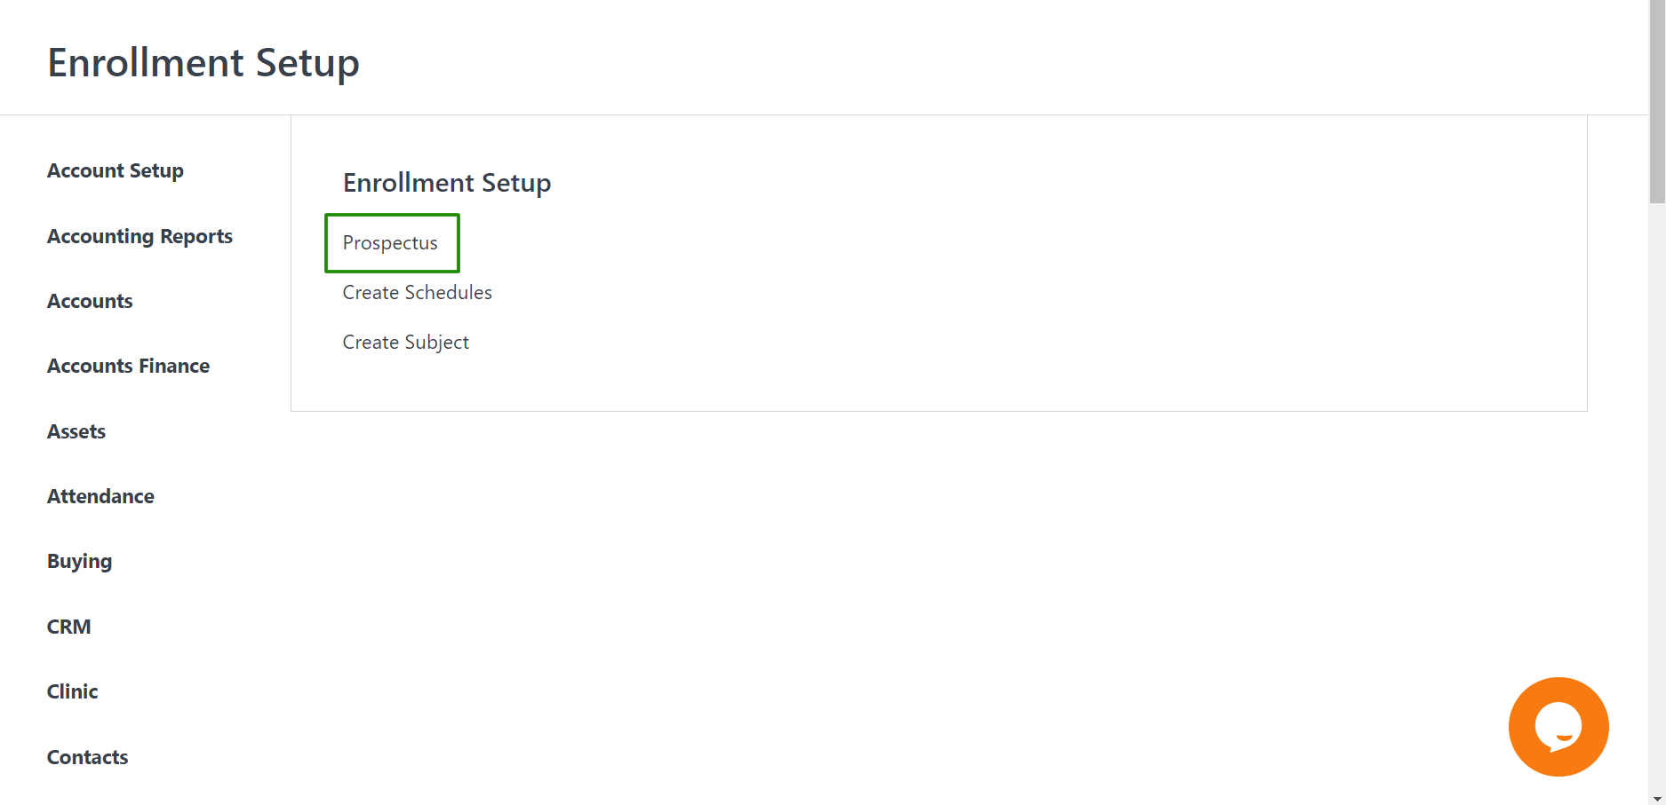
Task: Open the Buying module in the sidebar
Action: click(x=79, y=562)
